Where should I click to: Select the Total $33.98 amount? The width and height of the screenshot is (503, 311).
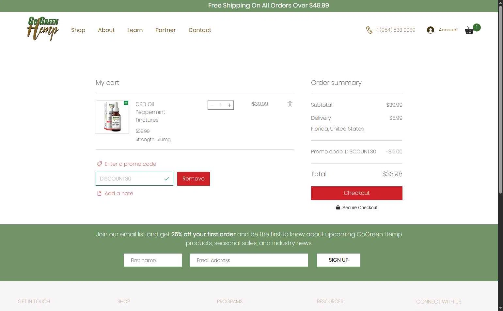tap(392, 174)
